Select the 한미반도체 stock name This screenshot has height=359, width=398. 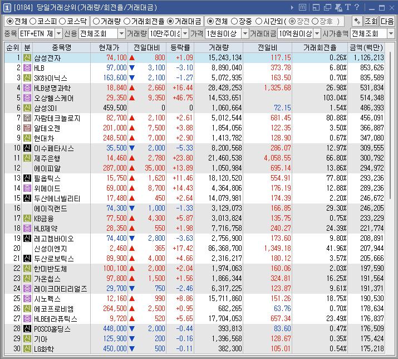51,269
